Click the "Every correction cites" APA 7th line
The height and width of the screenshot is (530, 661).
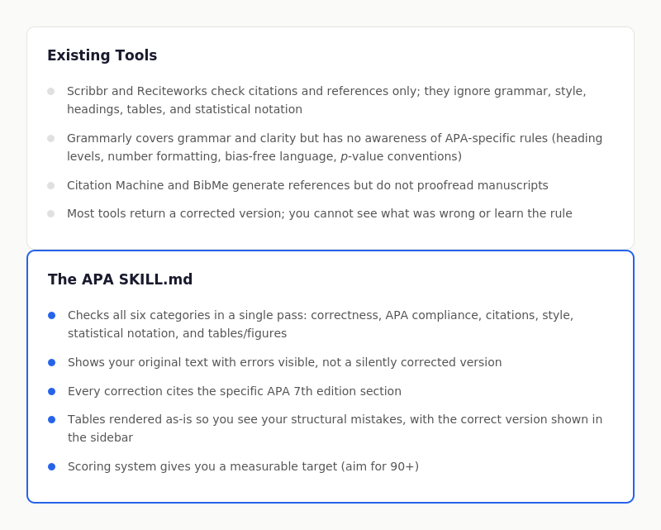tap(234, 391)
